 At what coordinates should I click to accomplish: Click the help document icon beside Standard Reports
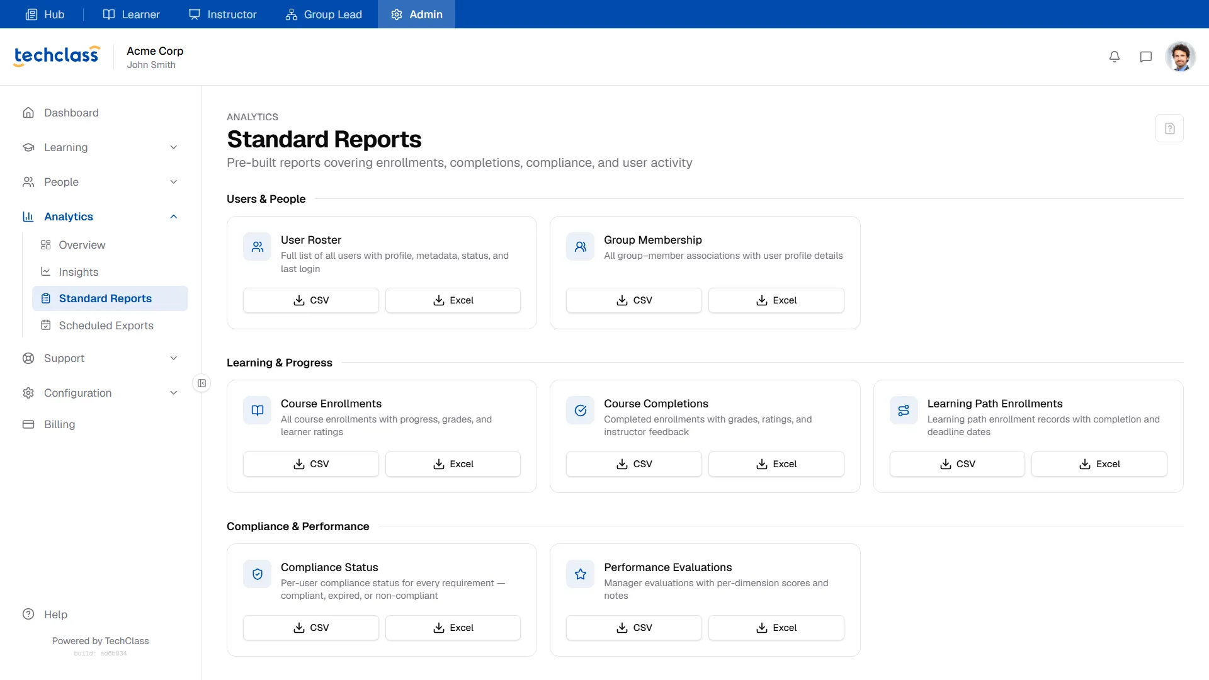(1169, 128)
